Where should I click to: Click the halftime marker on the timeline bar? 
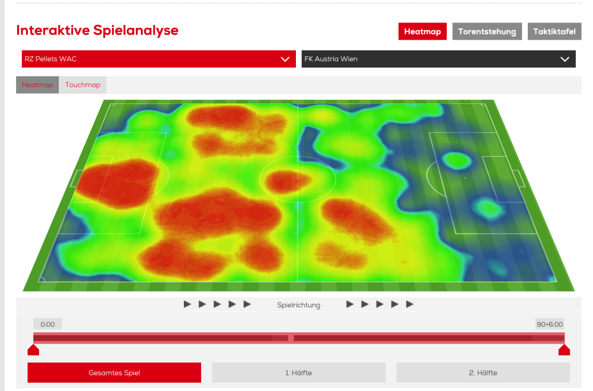pyautogui.click(x=291, y=338)
